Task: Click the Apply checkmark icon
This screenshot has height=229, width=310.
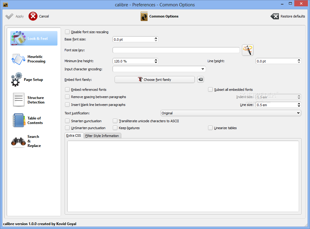Action: coord(9,16)
